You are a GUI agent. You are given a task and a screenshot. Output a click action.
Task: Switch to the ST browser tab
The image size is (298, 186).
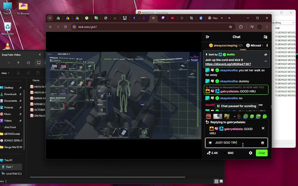point(96,18)
